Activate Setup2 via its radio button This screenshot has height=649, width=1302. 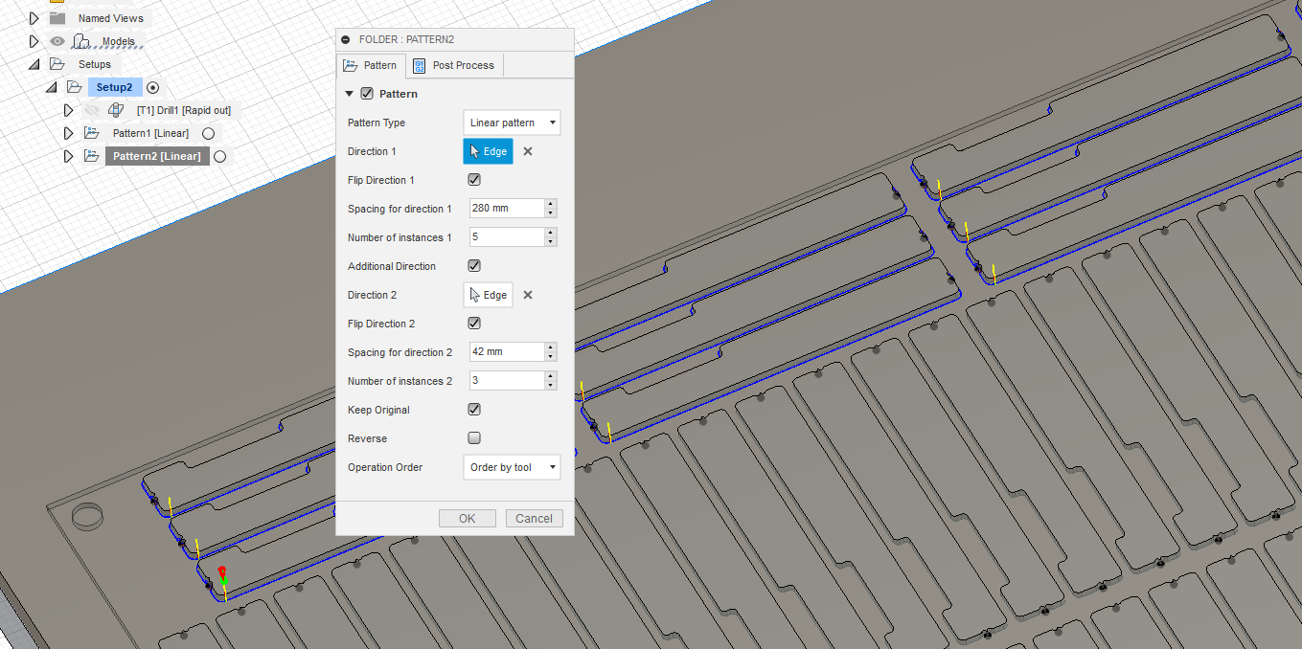152,87
